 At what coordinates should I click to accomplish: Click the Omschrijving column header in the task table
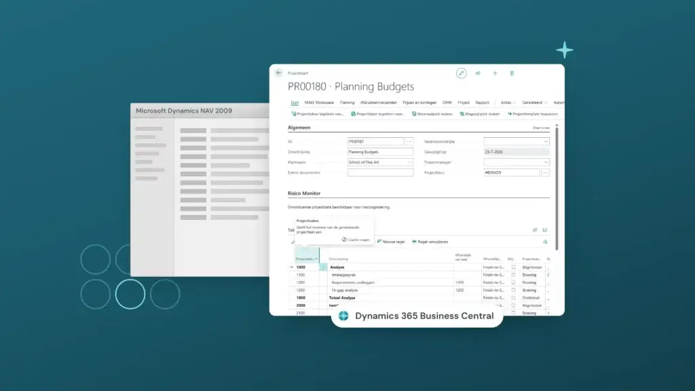[x=338, y=259]
